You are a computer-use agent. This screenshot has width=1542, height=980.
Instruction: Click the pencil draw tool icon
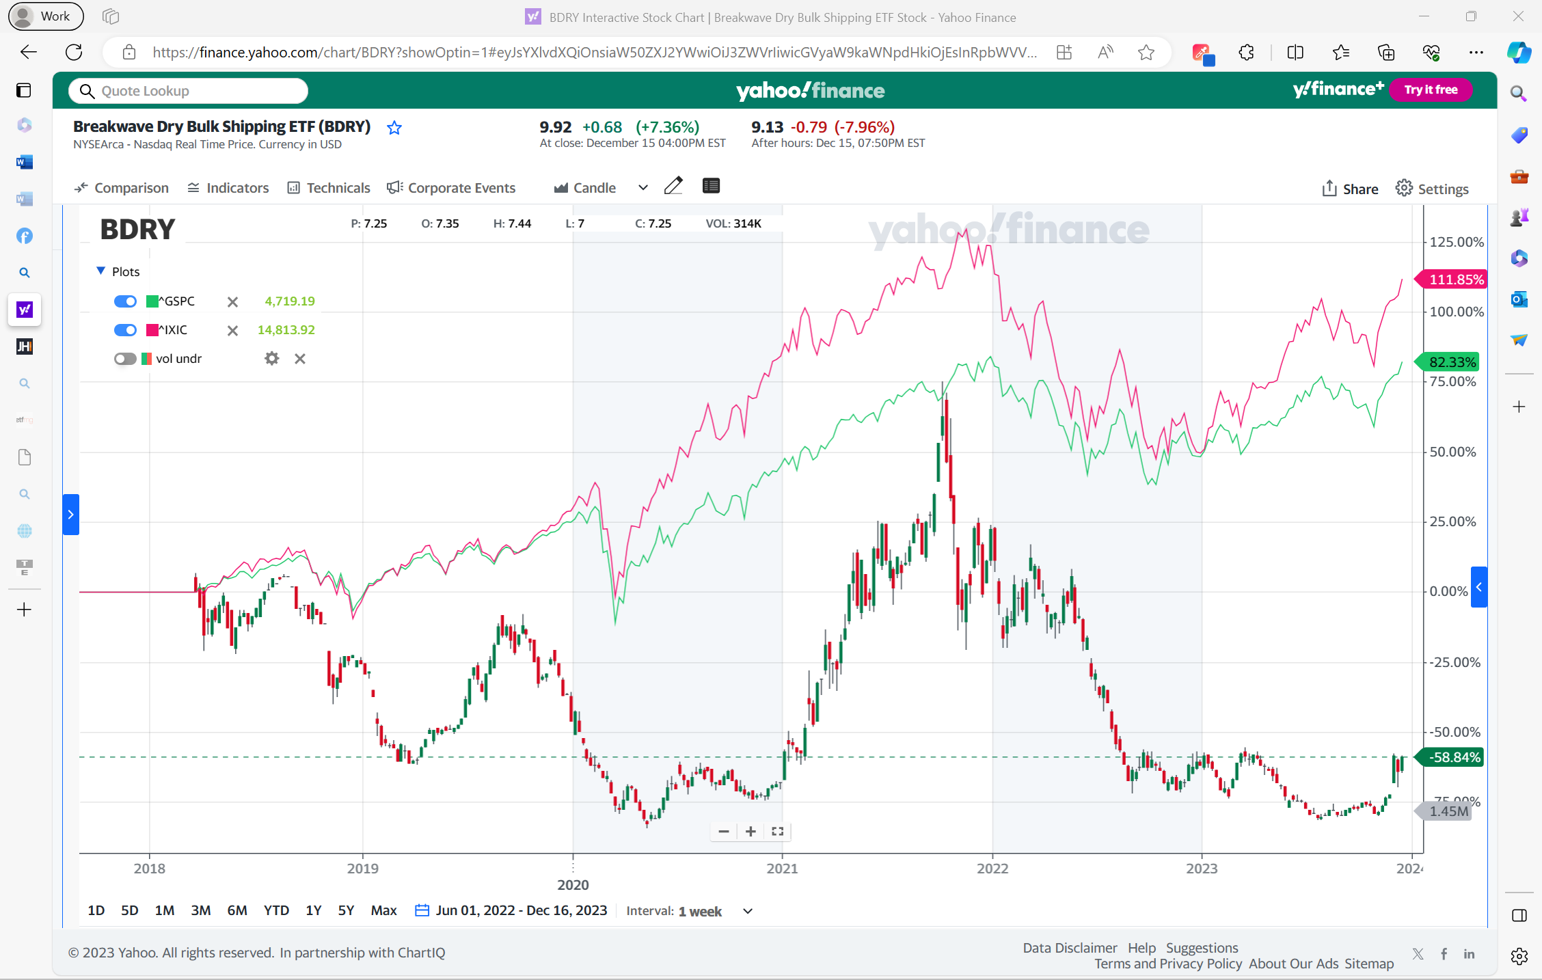(x=673, y=186)
